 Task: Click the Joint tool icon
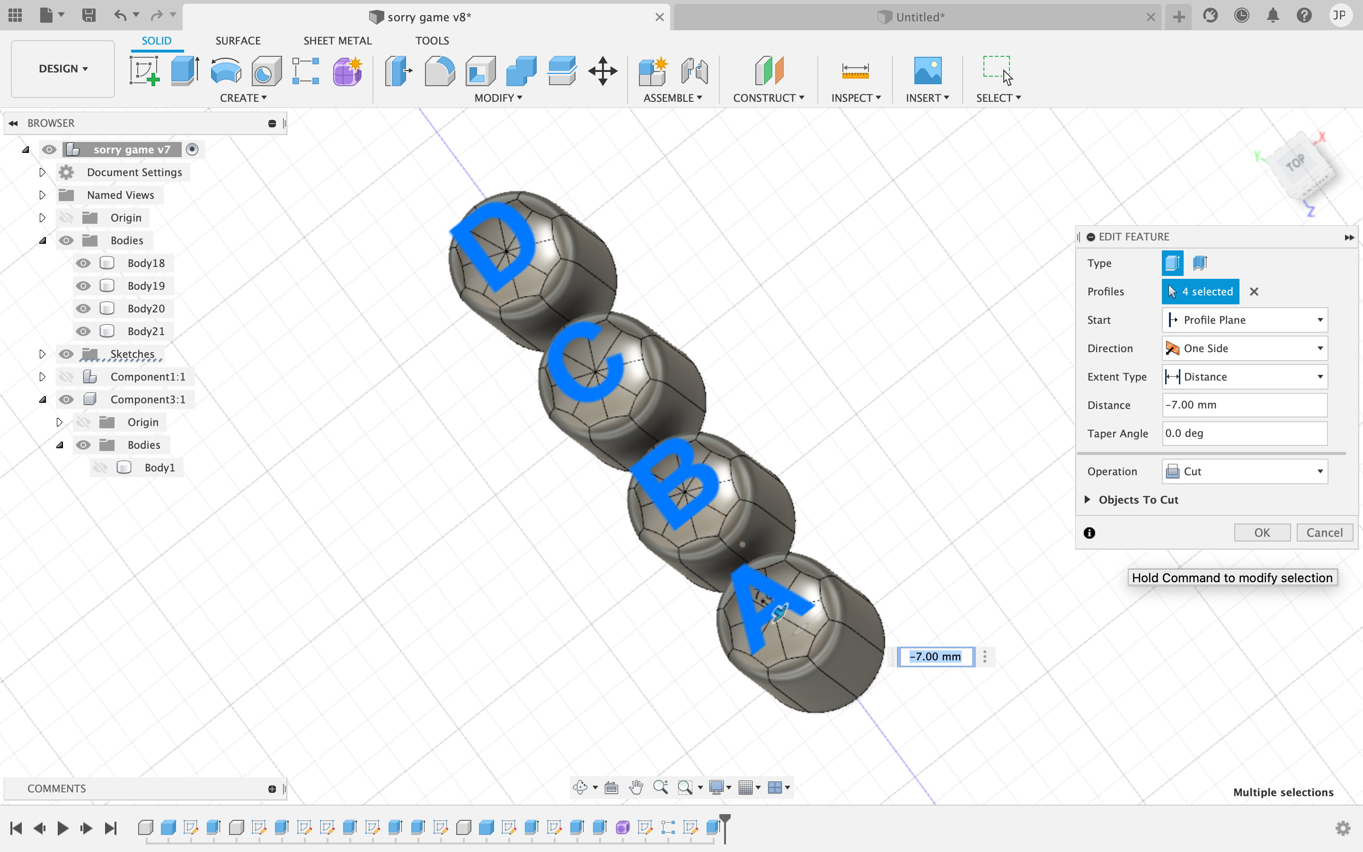[x=694, y=71]
